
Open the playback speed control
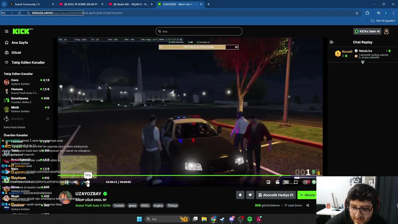(x=305, y=182)
